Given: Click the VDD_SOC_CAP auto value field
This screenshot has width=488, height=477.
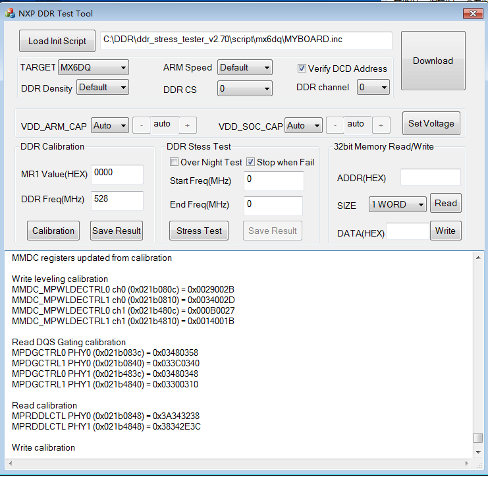Looking at the screenshot, I should point(358,125).
